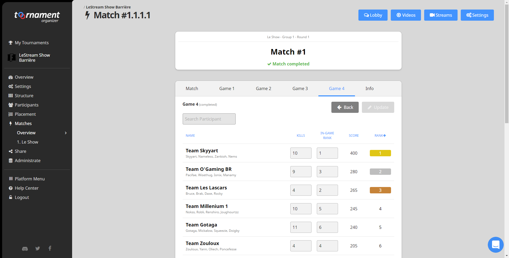509x258 pixels.
Task: Sort by the SCORE column header
Action: (x=354, y=136)
